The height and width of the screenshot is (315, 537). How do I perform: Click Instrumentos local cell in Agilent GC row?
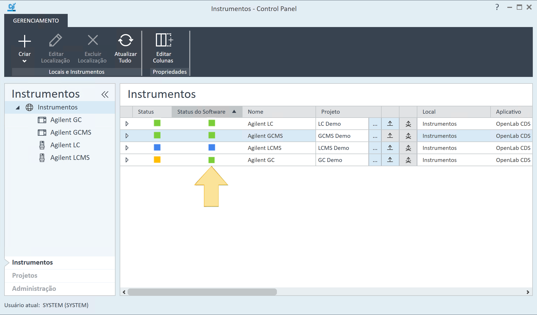point(454,160)
